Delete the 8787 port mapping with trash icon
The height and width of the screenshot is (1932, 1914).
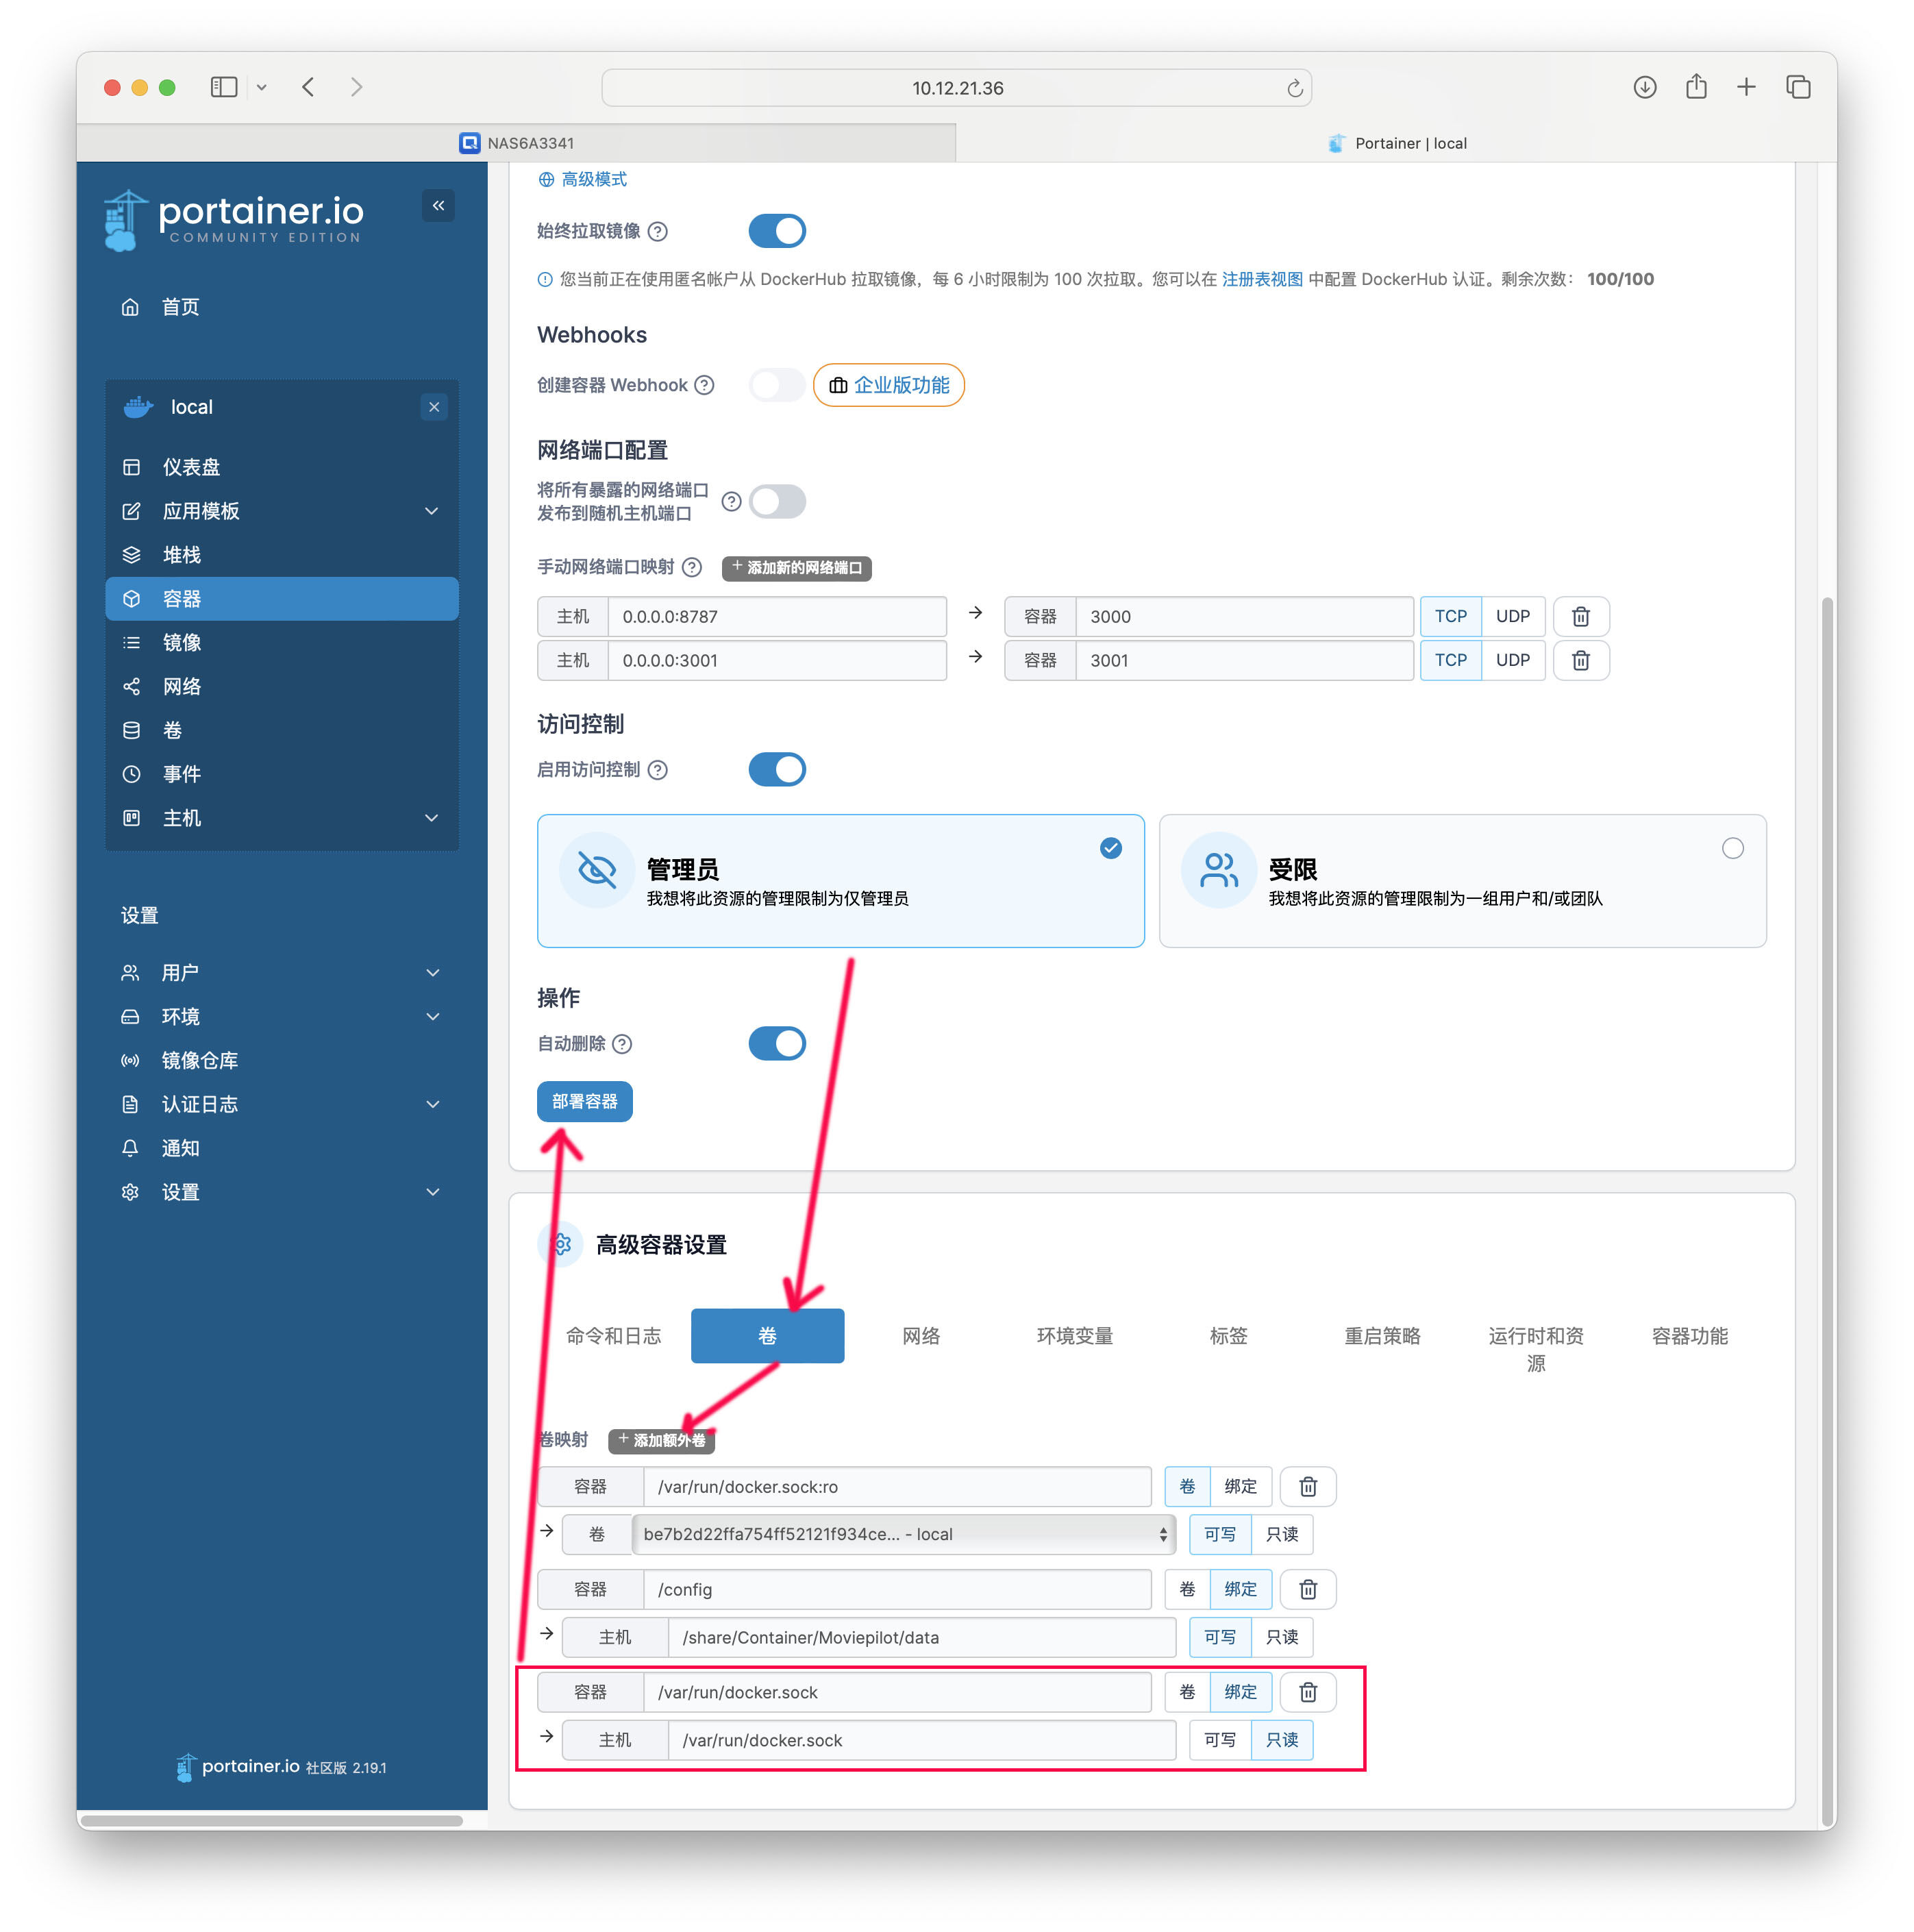point(1580,617)
